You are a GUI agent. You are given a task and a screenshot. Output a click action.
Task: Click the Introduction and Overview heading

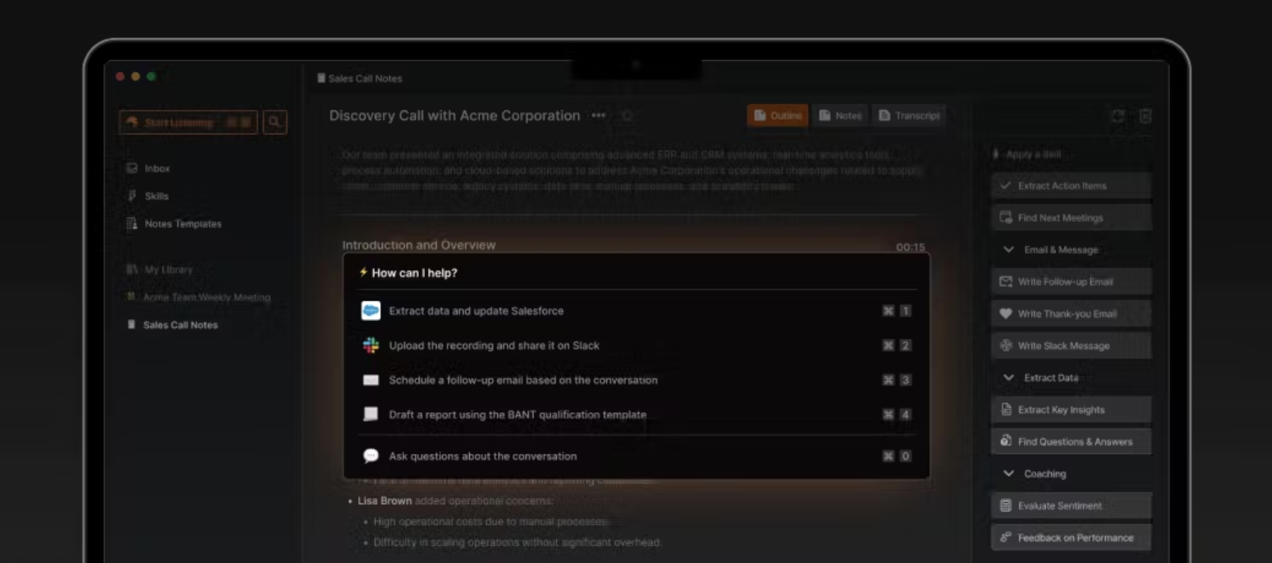(x=419, y=245)
